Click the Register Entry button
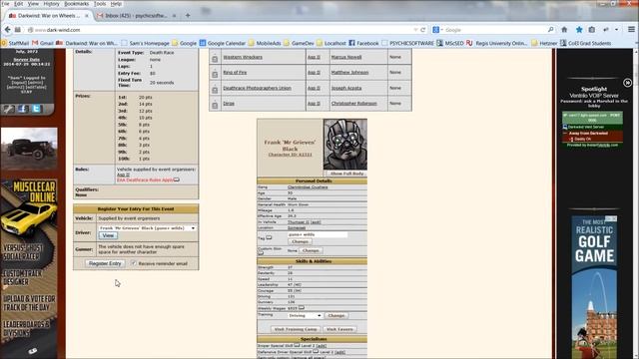The image size is (639, 359). [105, 263]
